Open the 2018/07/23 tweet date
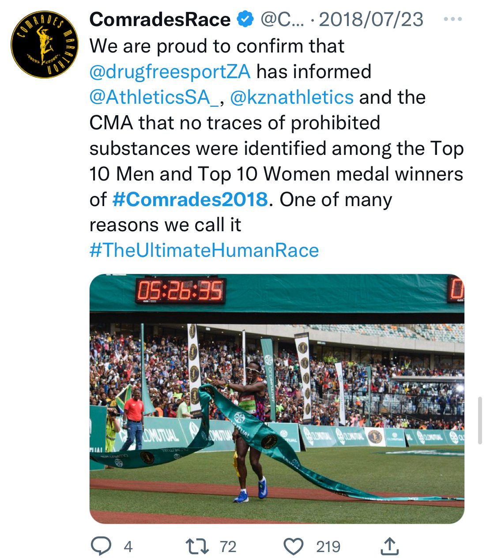 pos(371,19)
